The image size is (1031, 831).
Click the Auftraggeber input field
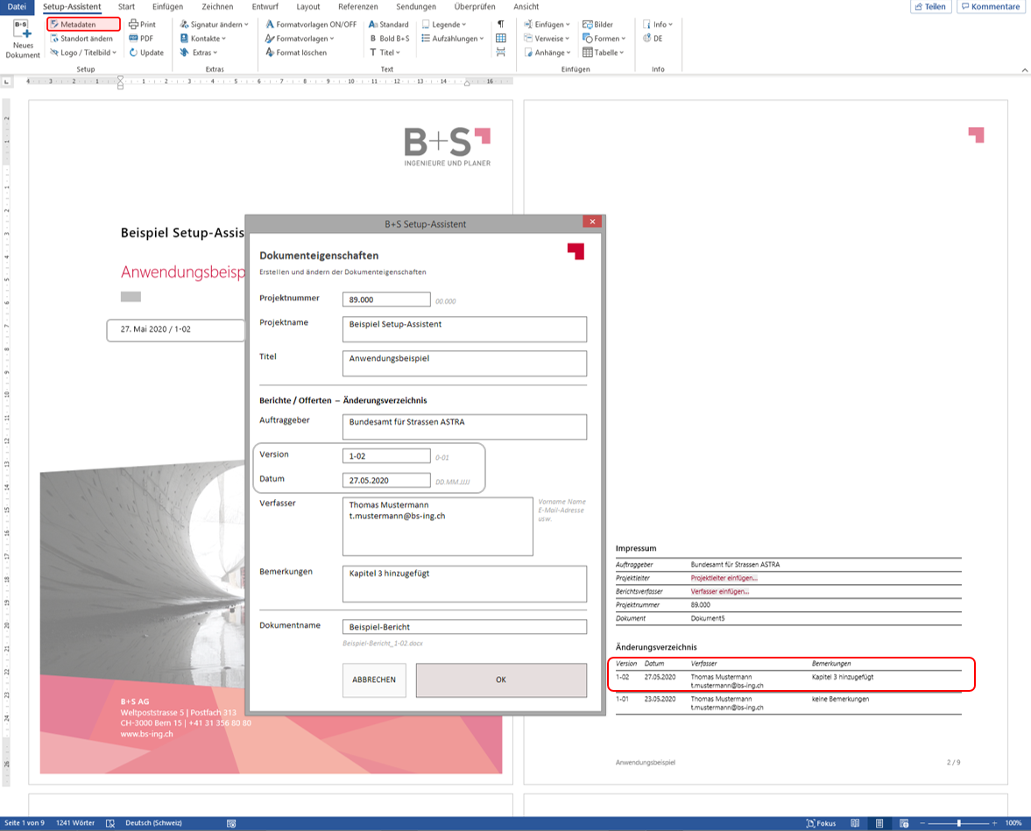point(464,426)
